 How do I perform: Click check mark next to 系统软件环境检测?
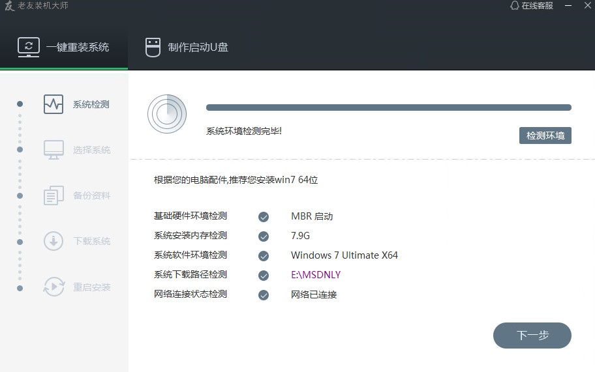click(264, 256)
